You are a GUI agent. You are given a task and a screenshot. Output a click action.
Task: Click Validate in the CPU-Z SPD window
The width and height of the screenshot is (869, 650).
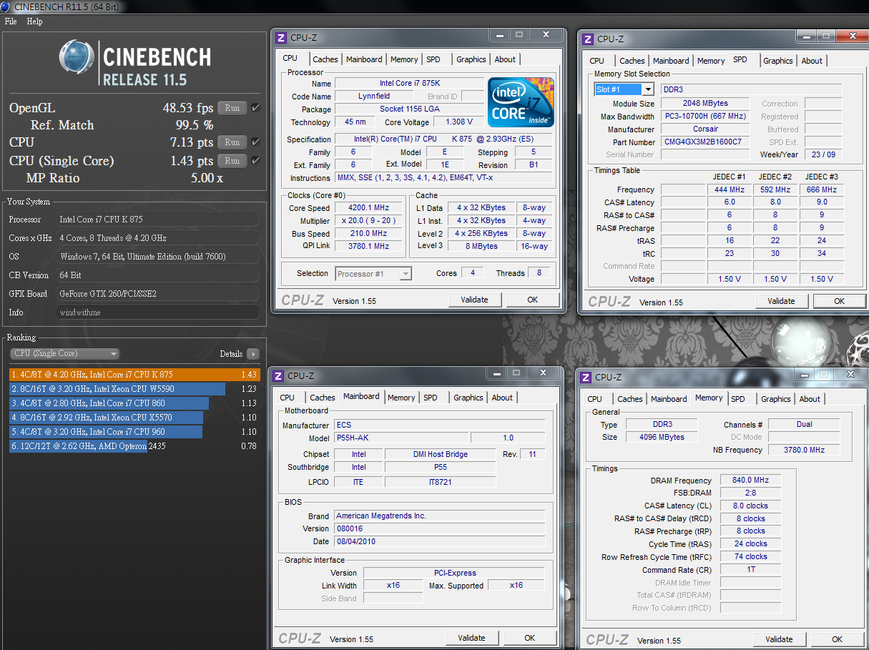[x=781, y=301]
